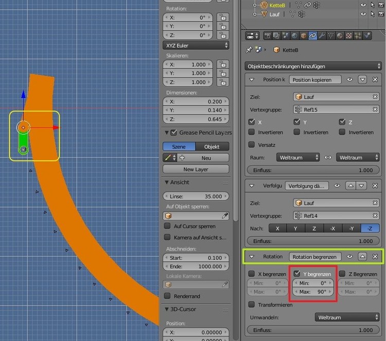Viewport: 386px width, 341px height.
Task: Open the Render properties tab (camera icon)
Action: click(x=268, y=36)
